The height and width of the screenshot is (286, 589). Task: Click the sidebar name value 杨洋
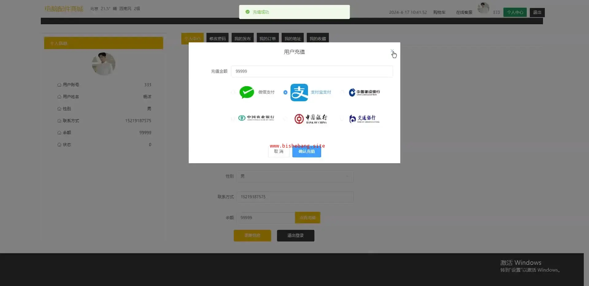tap(147, 97)
